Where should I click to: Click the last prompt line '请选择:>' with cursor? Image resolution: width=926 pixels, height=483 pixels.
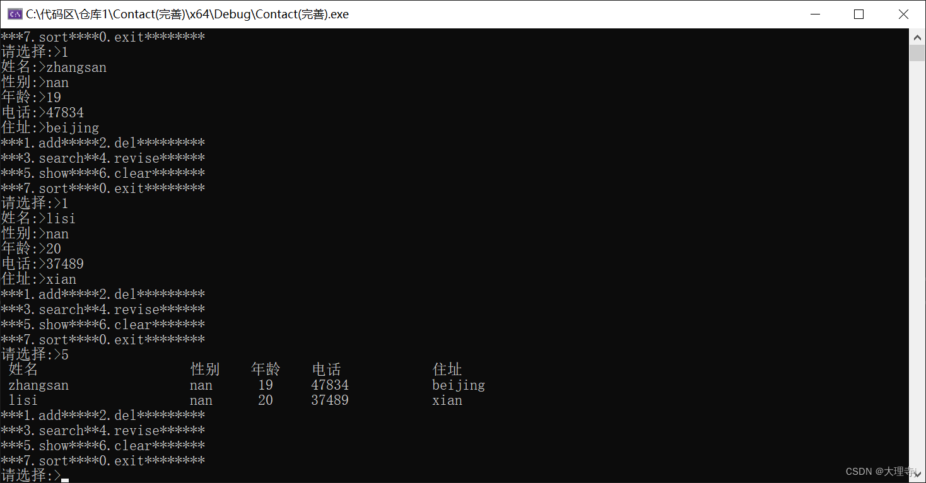point(35,475)
